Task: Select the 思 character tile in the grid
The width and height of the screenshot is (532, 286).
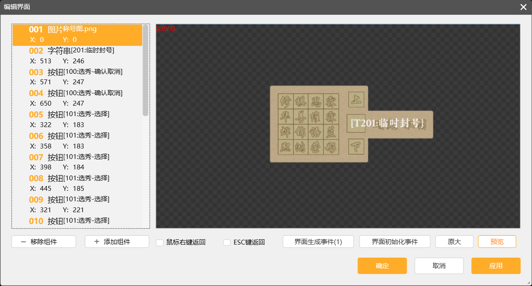Action: pos(316,101)
